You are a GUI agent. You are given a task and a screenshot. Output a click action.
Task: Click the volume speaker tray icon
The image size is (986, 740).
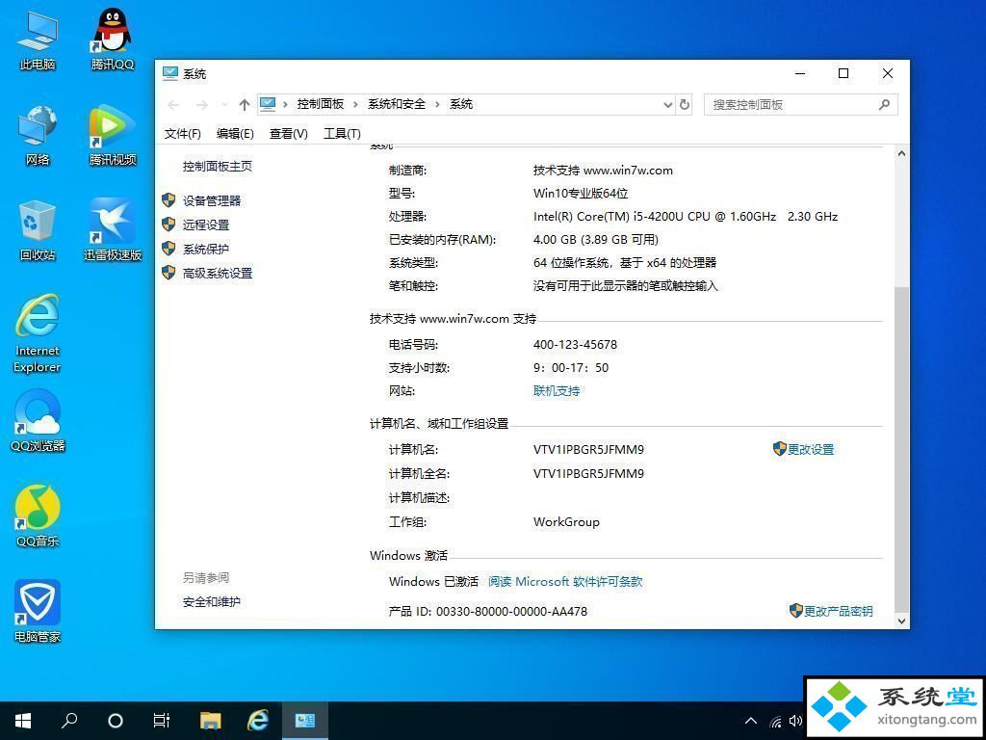pyautogui.click(x=795, y=721)
